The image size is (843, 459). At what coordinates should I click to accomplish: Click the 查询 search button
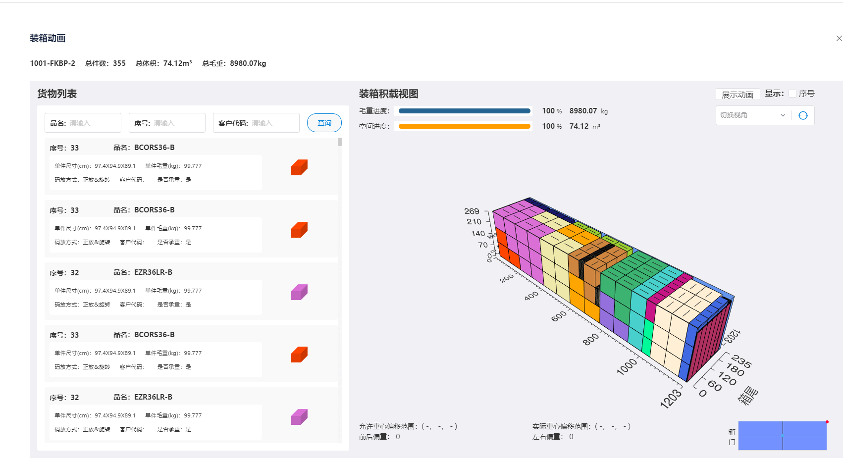pos(324,123)
